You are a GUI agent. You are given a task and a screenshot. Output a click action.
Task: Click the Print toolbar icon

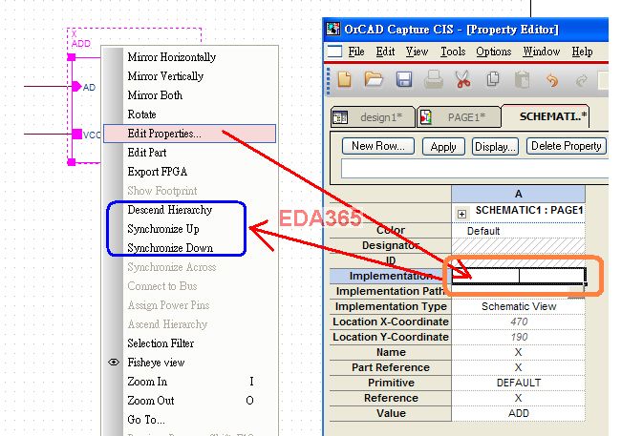coord(434,79)
